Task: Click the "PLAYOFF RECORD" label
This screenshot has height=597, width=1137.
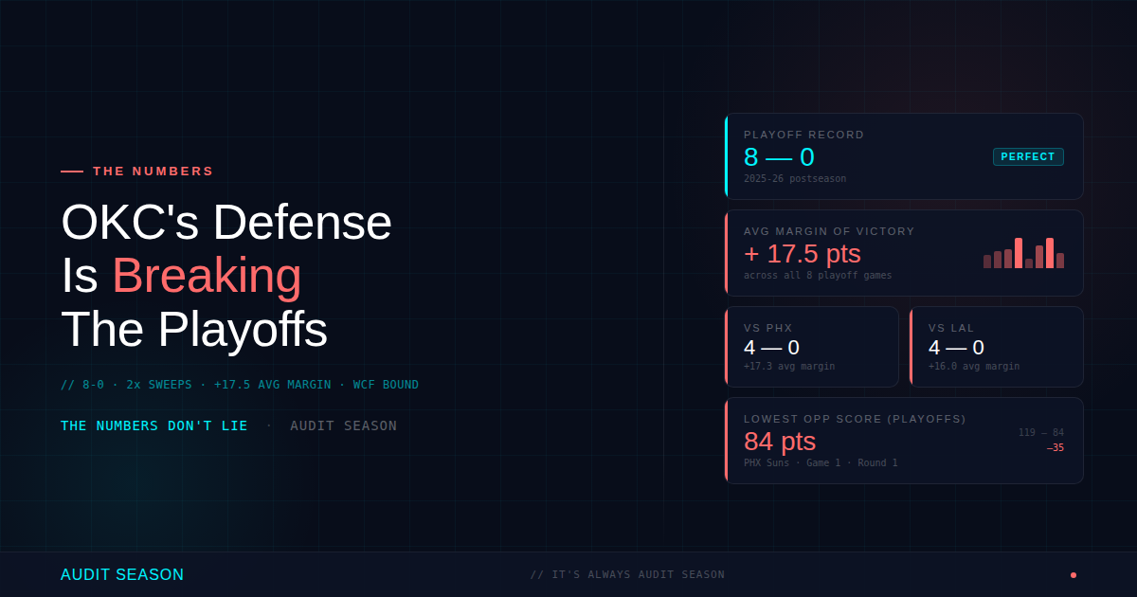Action: [x=803, y=135]
